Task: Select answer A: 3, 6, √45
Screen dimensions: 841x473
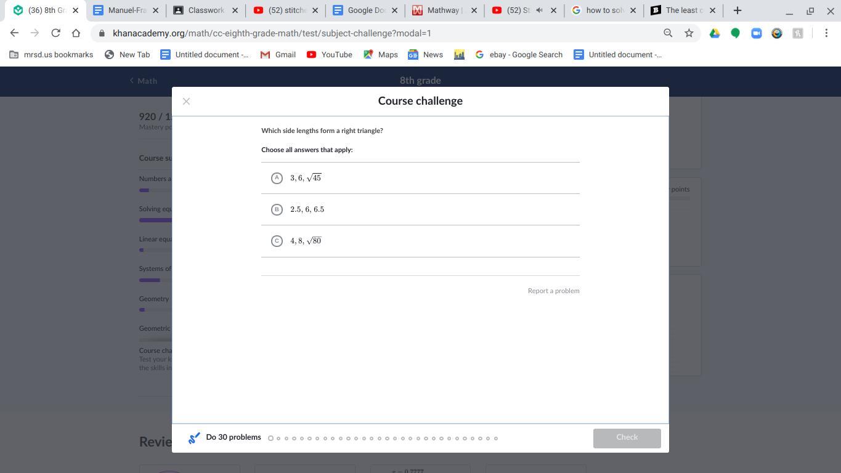Action: (420, 178)
